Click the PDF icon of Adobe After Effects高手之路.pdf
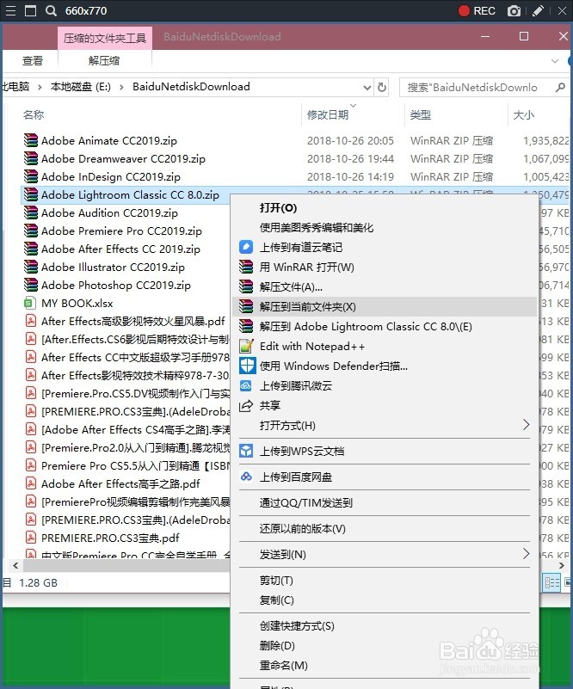This screenshot has height=689, width=573. pyautogui.click(x=30, y=483)
